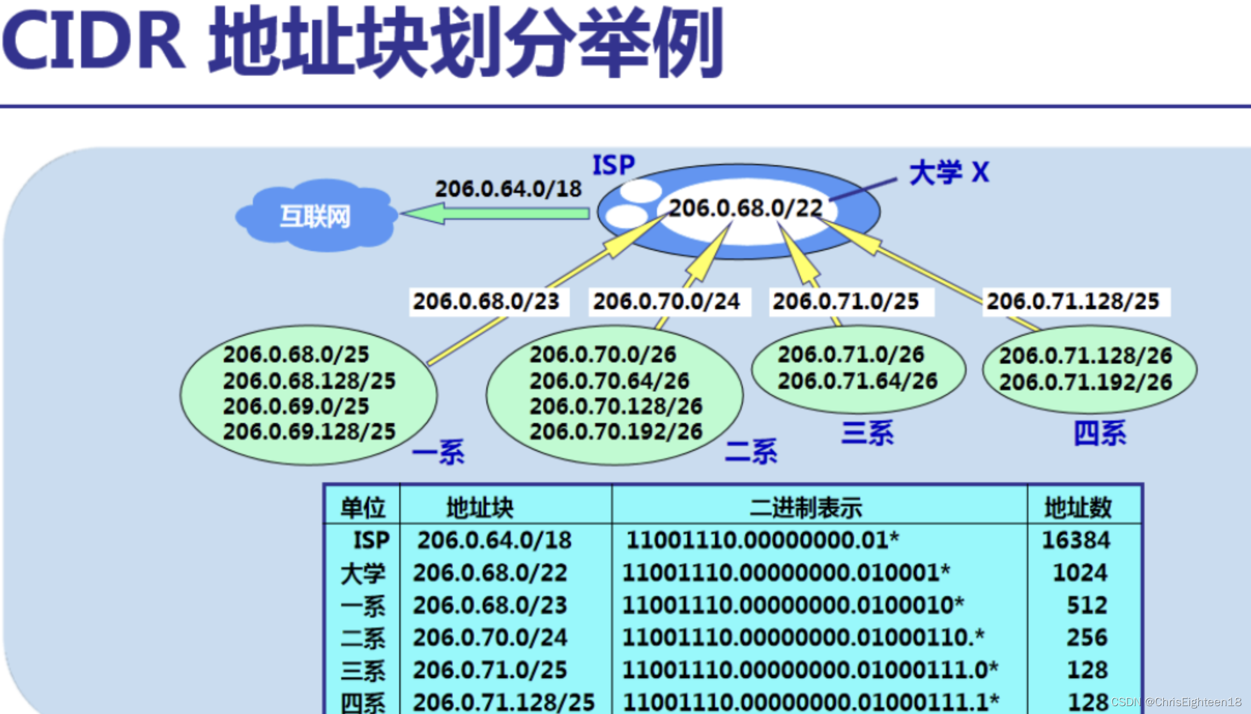Select binary 11001110.00000000.01000111.1* in 四系 row
Viewport: 1251px width, 714px height.
811,703
